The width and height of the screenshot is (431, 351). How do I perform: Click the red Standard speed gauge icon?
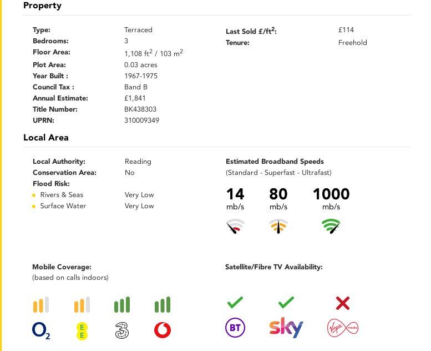[235, 226]
